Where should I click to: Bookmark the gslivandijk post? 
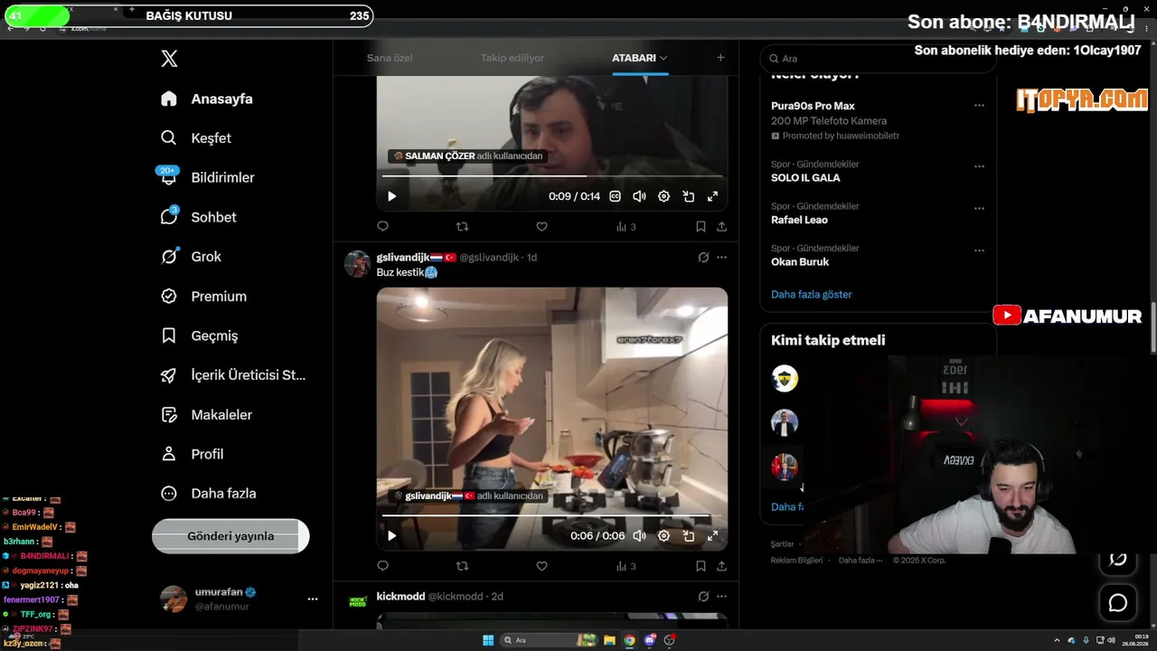point(701,566)
